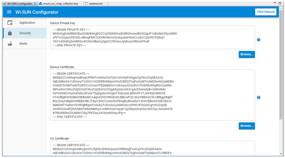Browse for a Device Private Key file
This screenshot has width=285, height=158.
tap(247, 54)
